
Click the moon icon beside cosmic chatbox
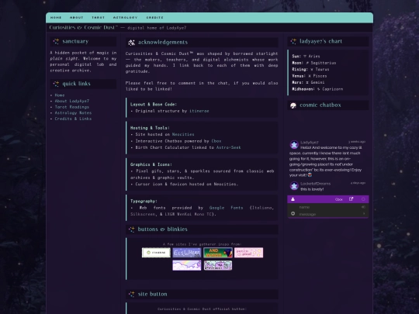click(x=293, y=105)
